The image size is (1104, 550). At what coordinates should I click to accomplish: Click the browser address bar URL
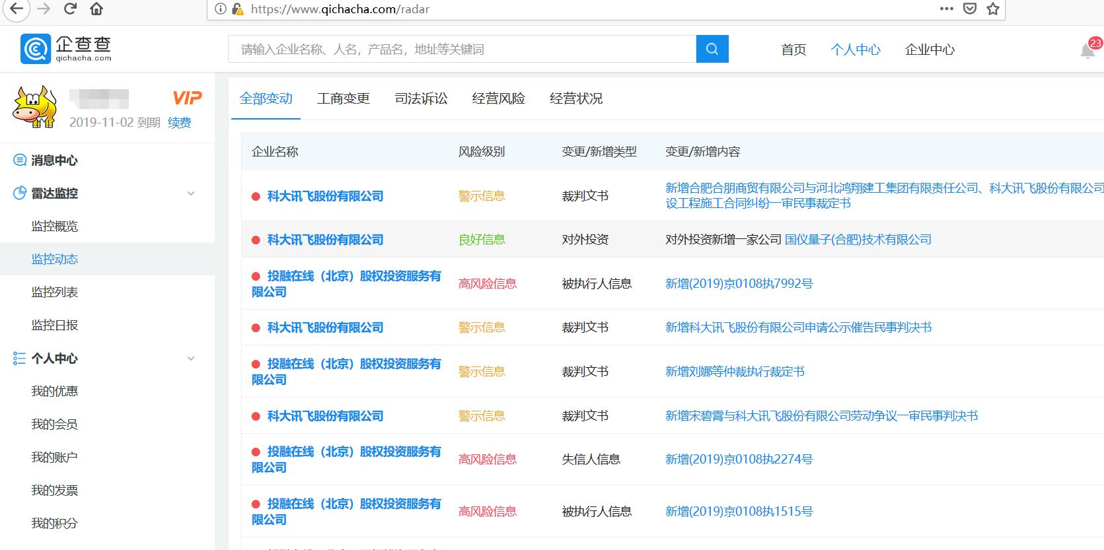coord(340,9)
